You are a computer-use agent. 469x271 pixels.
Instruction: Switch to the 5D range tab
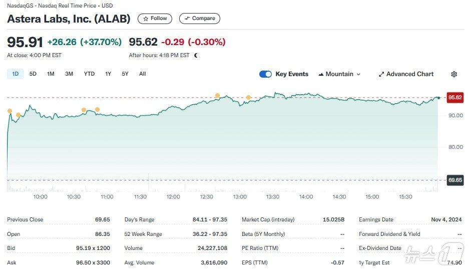(33, 74)
